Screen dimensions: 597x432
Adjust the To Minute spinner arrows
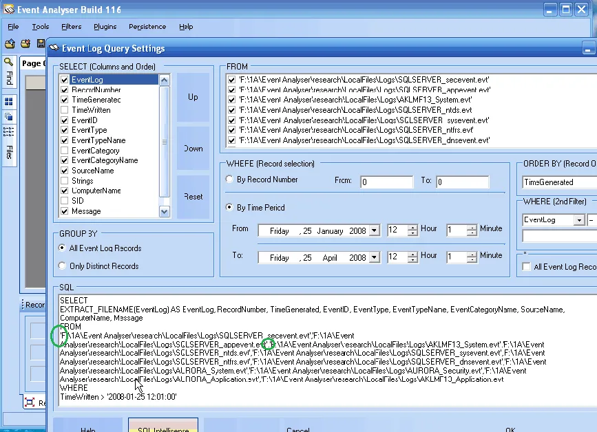(x=472, y=257)
